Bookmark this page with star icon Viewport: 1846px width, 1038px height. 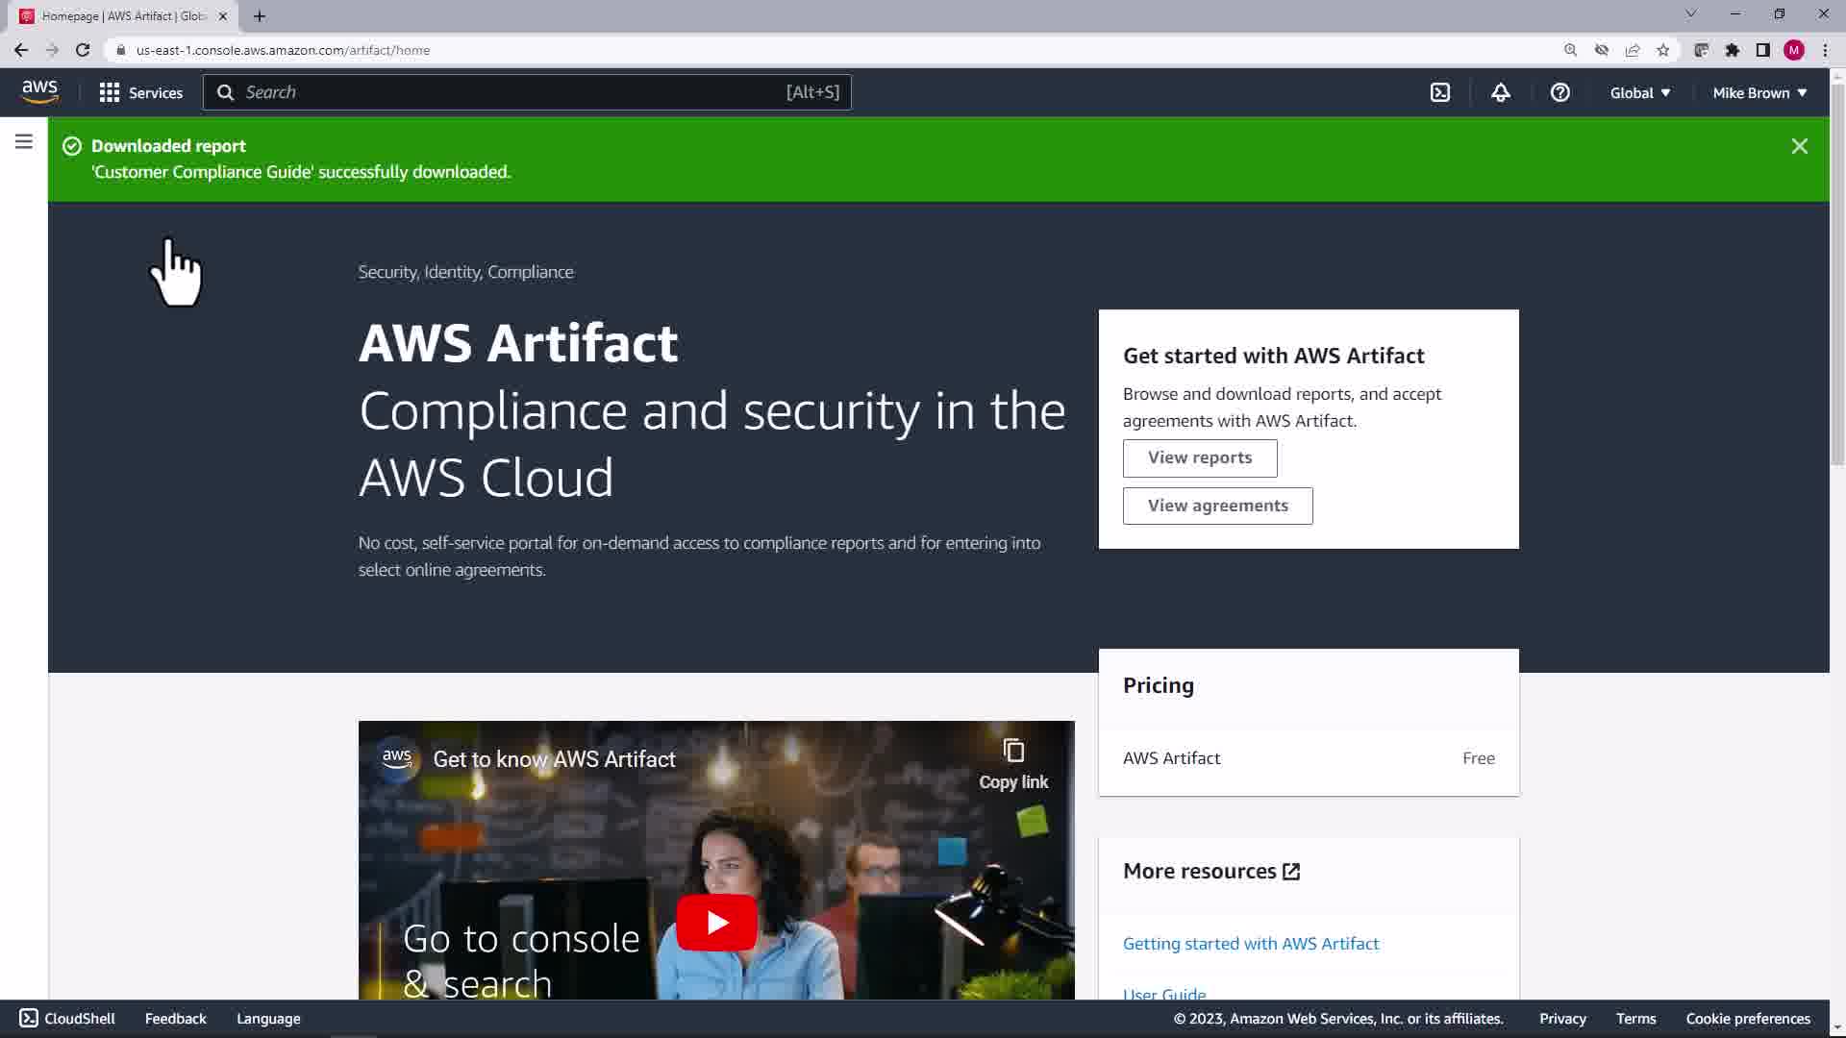point(1662,50)
